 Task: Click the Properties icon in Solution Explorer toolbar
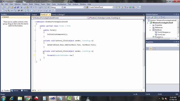click(148, 17)
